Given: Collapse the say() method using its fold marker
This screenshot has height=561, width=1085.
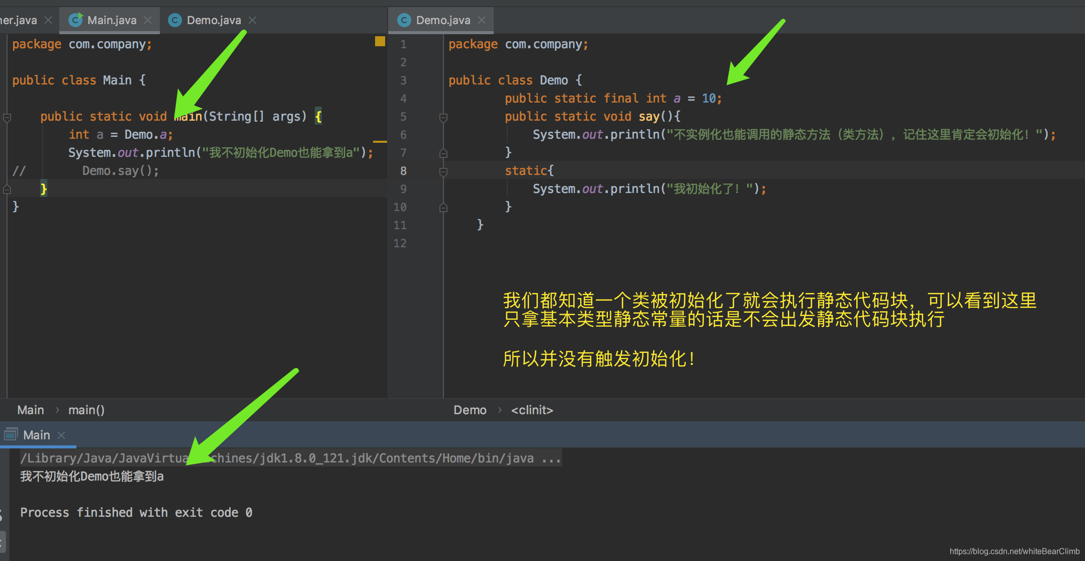Looking at the screenshot, I should (x=443, y=117).
